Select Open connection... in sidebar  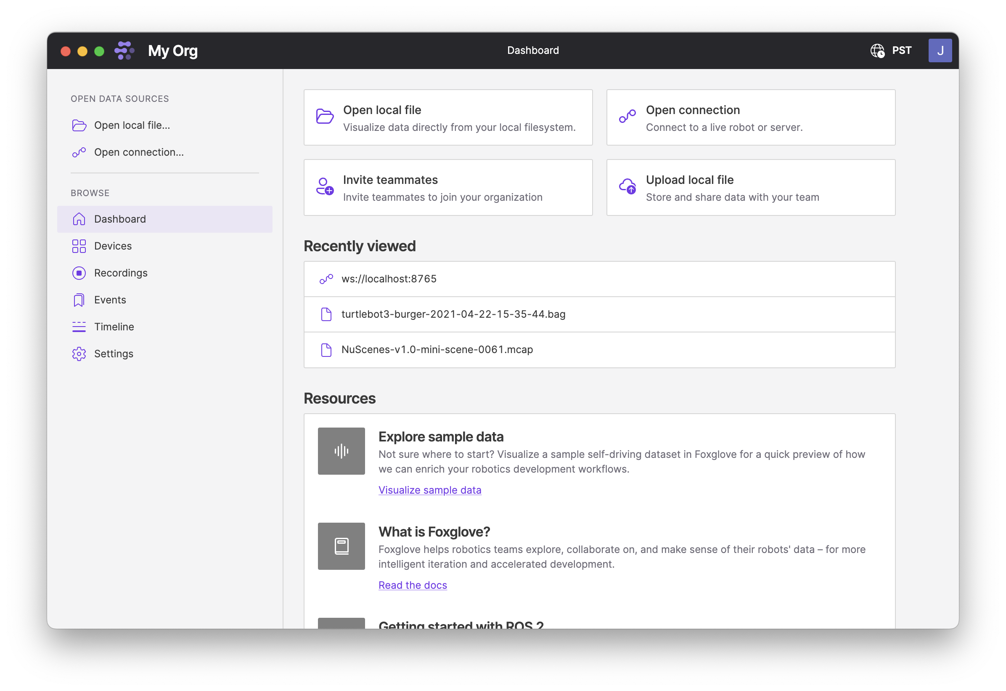(138, 152)
